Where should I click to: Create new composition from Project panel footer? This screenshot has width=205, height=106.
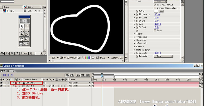[x=12, y=53]
